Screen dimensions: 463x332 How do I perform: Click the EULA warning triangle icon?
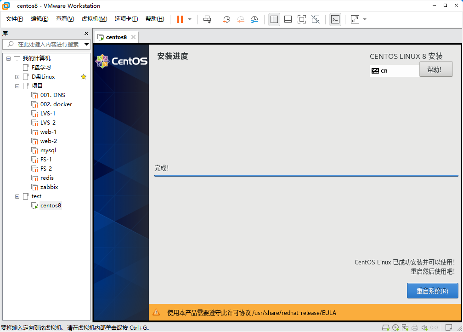(156, 313)
